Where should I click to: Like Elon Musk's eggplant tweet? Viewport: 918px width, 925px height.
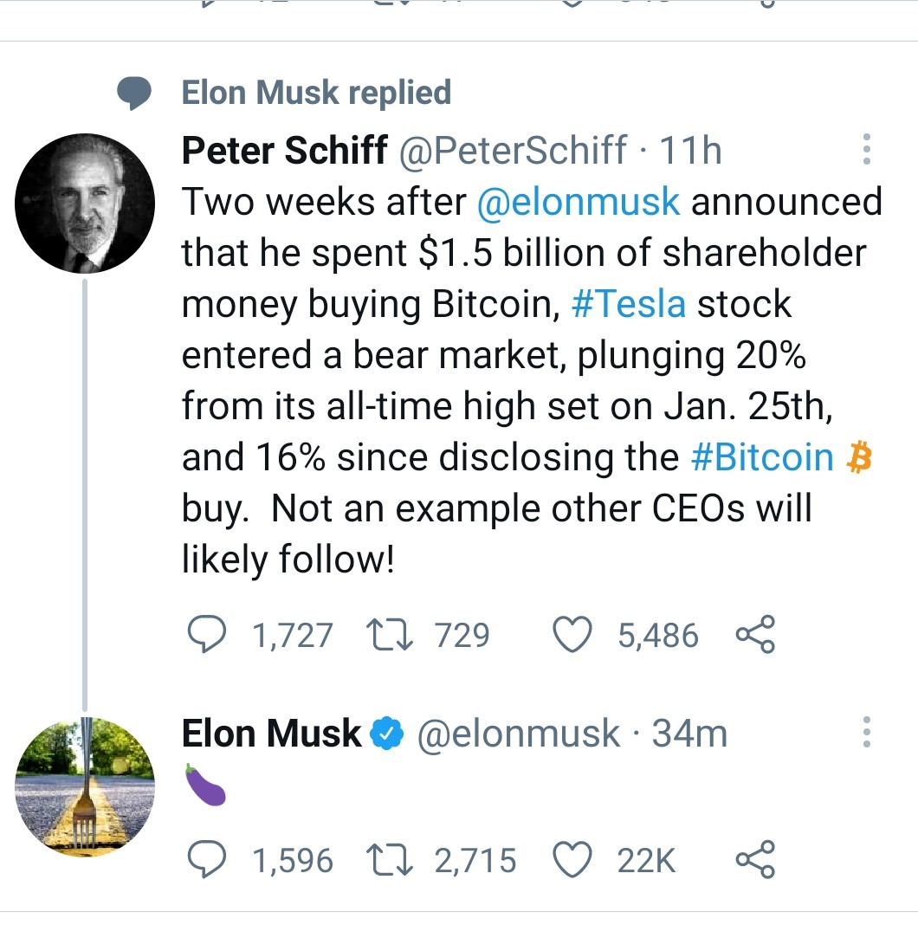click(x=571, y=860)
